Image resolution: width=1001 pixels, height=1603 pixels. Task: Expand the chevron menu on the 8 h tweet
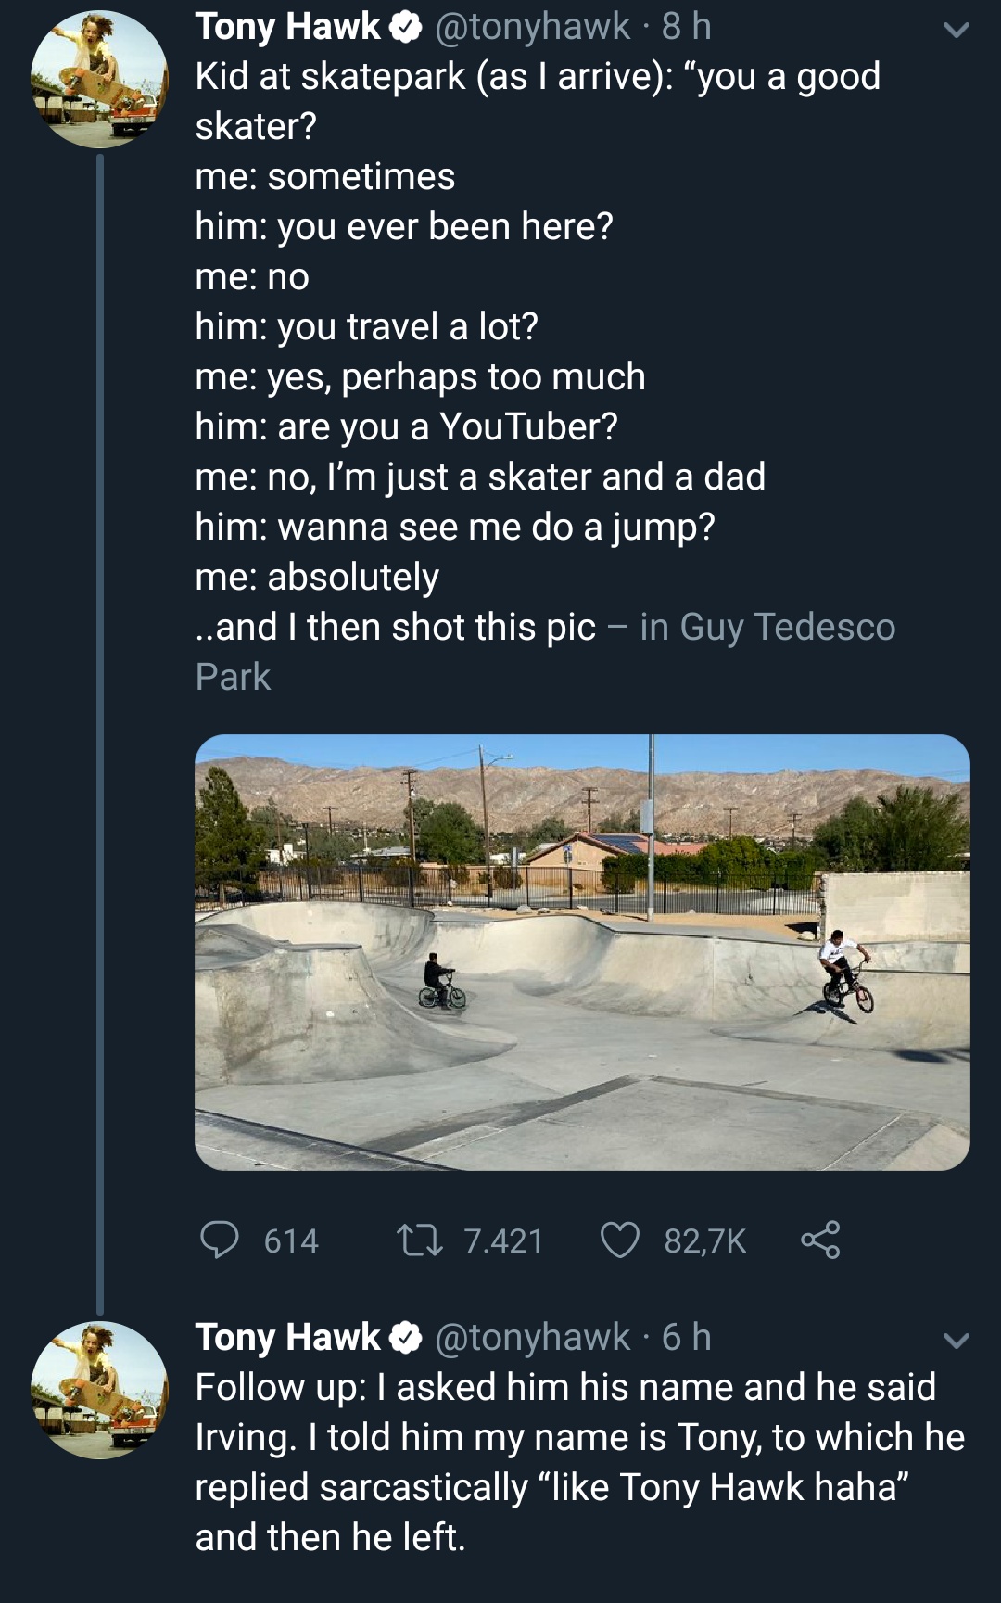(x=956, y=31)
